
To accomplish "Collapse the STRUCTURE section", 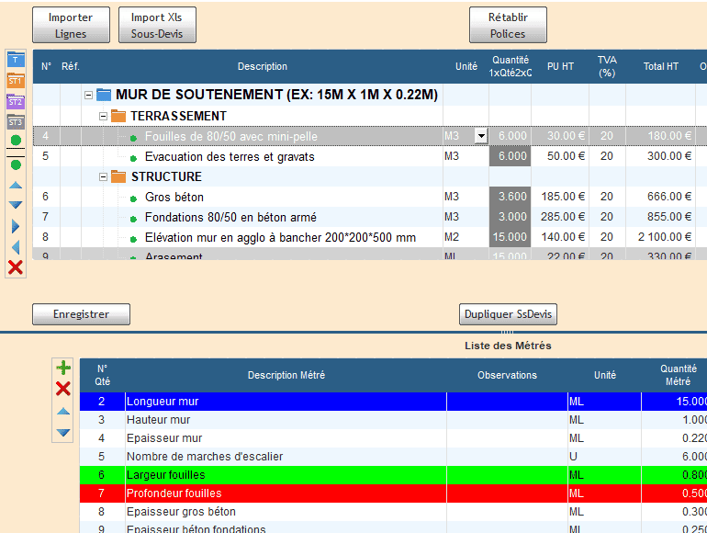I will [x=103, y=176].
